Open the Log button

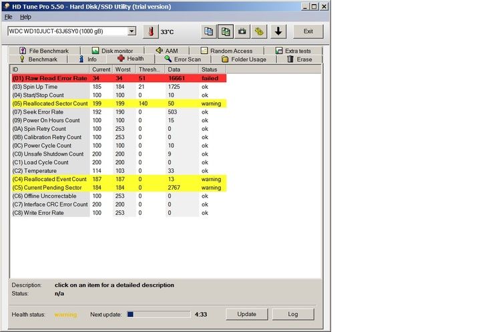coord(293,314)
